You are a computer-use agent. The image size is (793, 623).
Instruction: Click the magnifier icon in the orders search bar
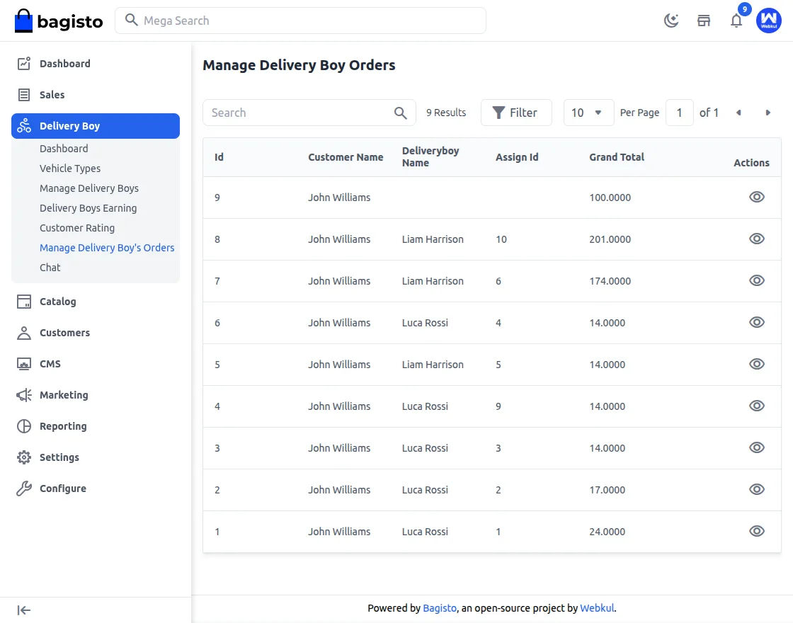tap(400, 113)
